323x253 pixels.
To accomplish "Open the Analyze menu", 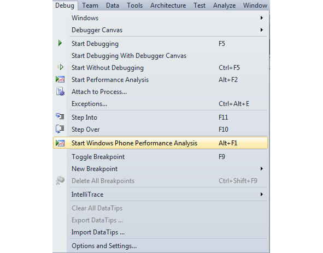I will point(224,5).
